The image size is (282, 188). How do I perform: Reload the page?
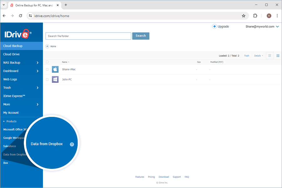tap(20, 16)
